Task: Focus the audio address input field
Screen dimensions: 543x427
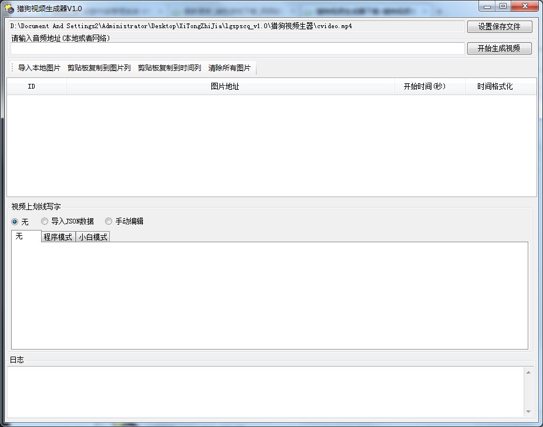Action: pos(237,49)
